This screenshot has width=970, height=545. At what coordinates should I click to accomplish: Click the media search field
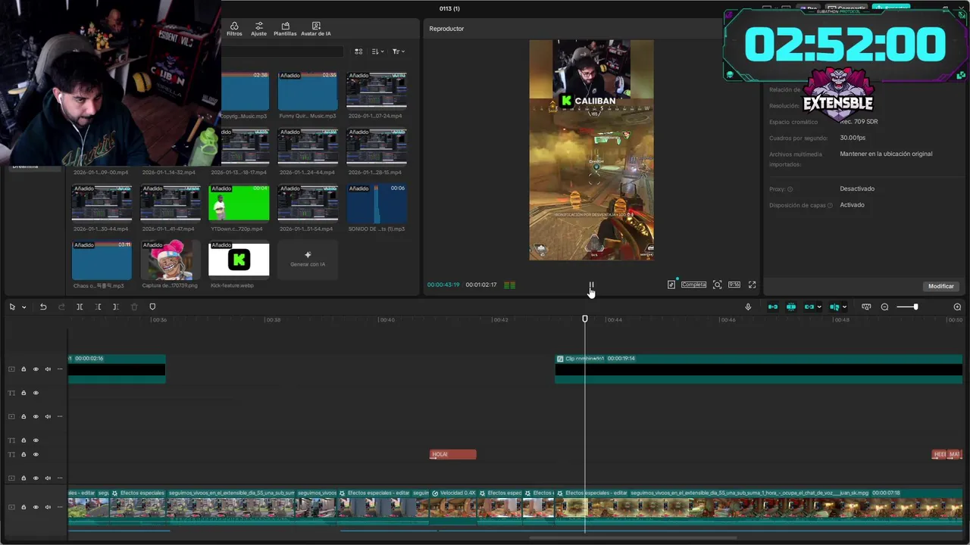pos(283,51)
